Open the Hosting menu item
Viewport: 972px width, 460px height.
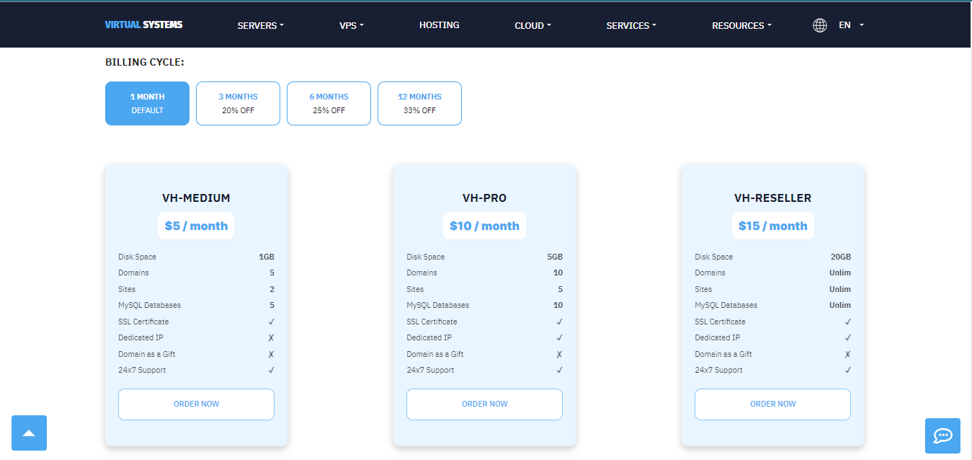(x=440, y=25)
